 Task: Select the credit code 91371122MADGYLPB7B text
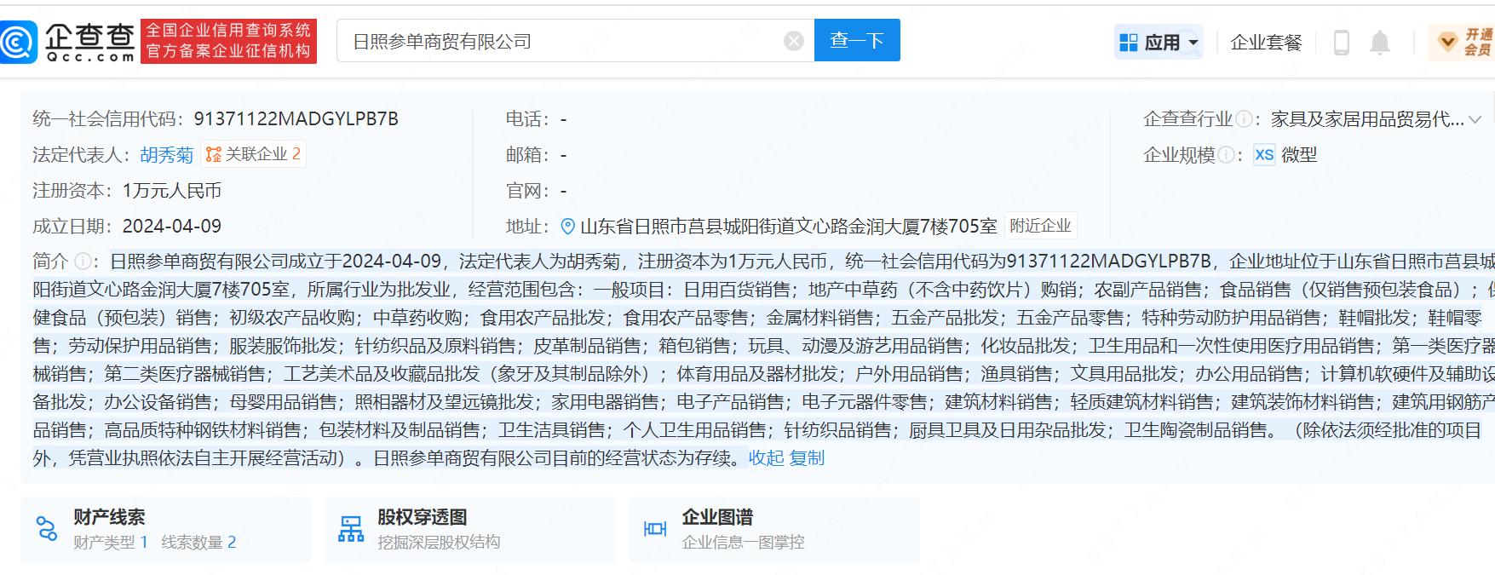coord(296,119)
